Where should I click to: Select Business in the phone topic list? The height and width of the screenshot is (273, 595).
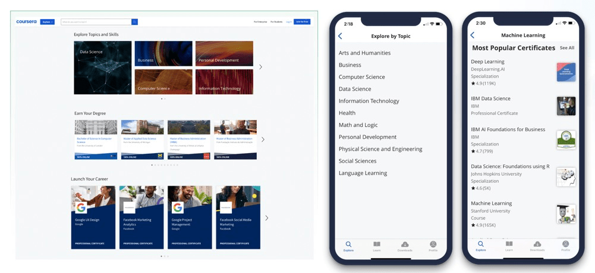tap(350, 65)
